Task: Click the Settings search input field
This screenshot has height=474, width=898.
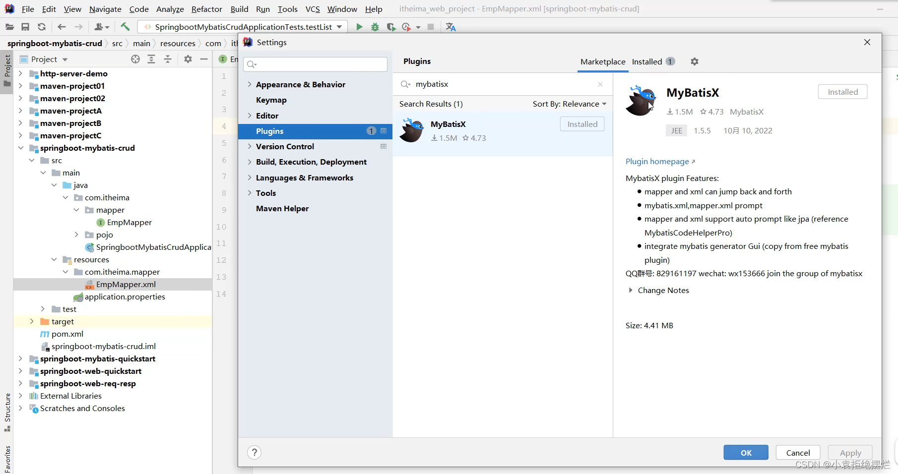Action: coord(316,64)
